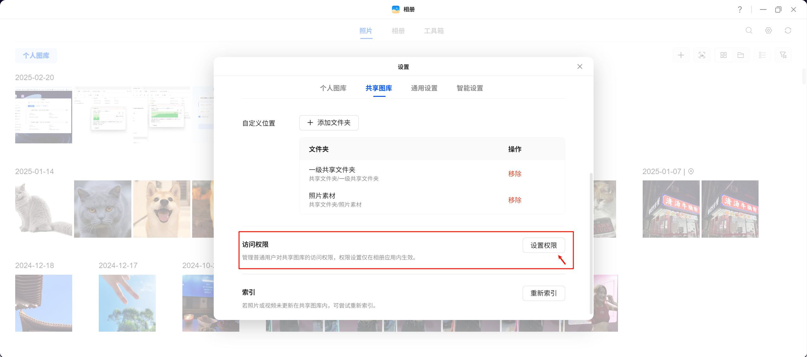Click the help question mark icon

740,9
